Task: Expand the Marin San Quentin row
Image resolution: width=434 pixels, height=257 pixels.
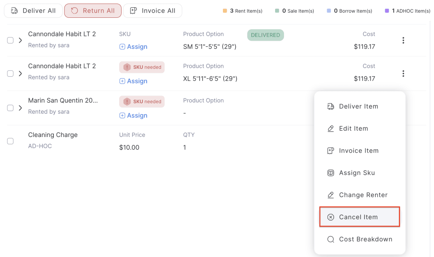Action: point(20,108)
